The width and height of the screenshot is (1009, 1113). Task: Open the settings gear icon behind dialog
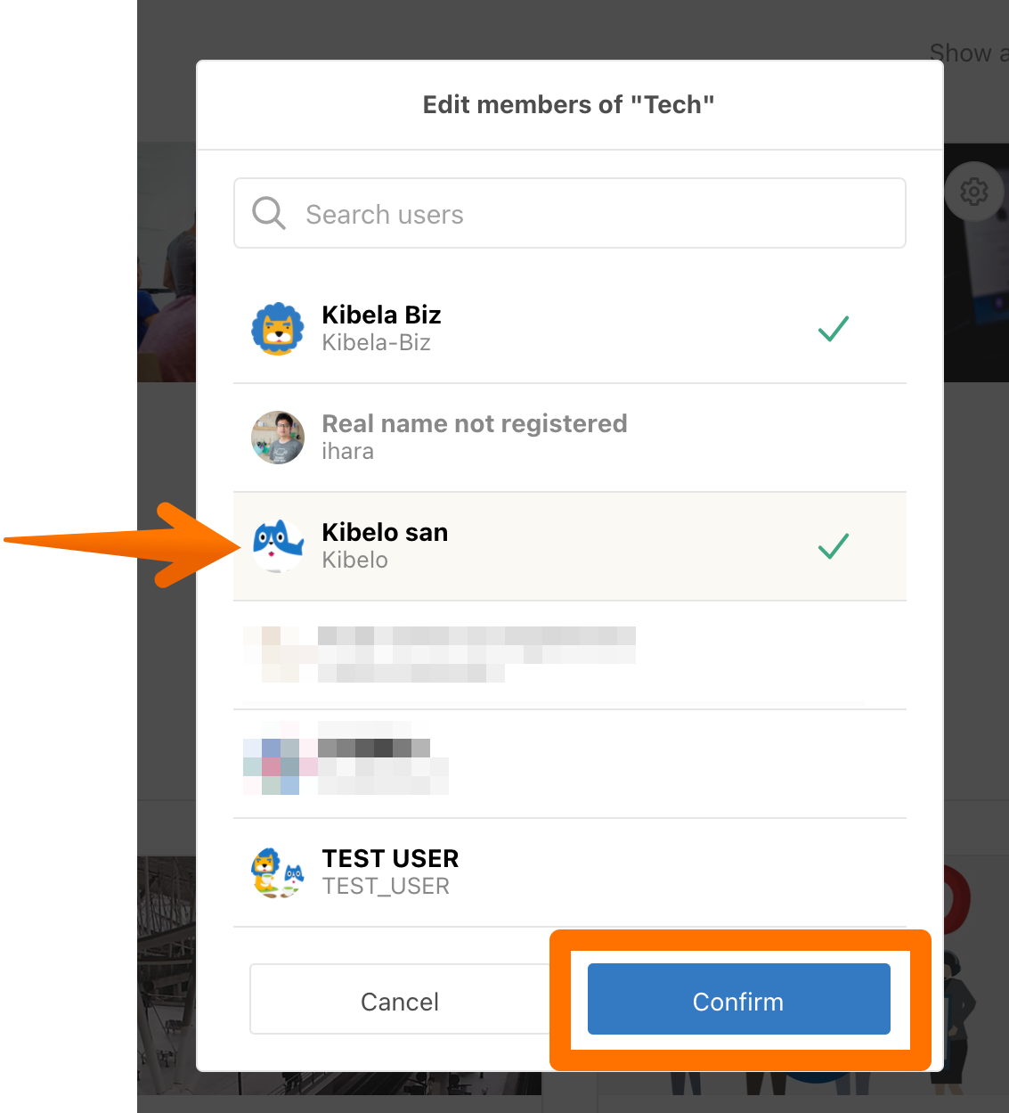pos(973,191)
